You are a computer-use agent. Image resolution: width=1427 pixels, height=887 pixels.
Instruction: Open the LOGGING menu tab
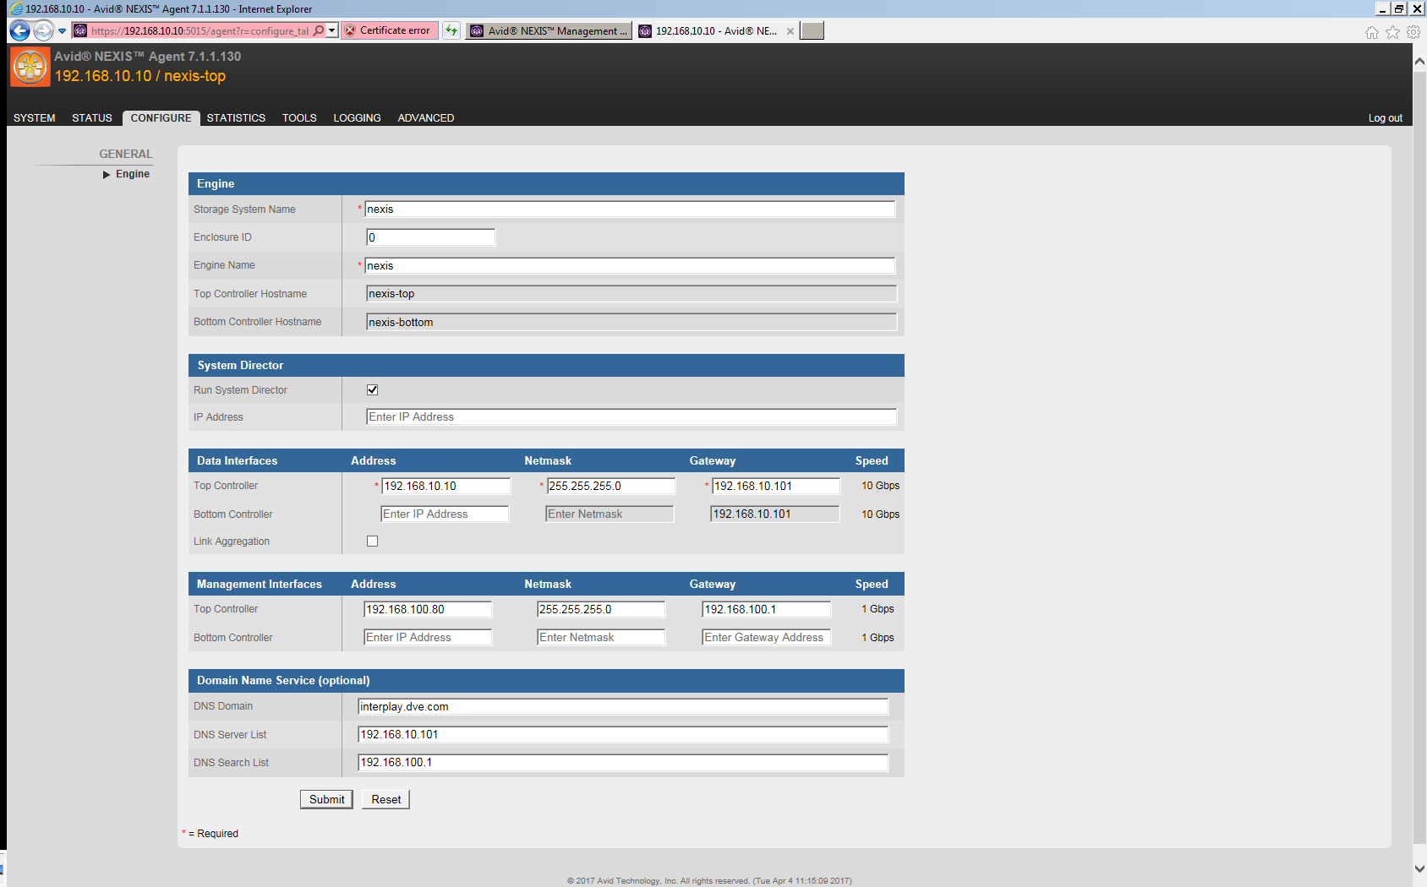click(x=357, y=118)
